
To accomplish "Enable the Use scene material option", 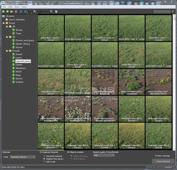I will (x=44, y=156).
